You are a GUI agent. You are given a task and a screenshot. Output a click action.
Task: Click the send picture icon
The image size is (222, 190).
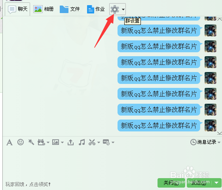pos(55,142)
